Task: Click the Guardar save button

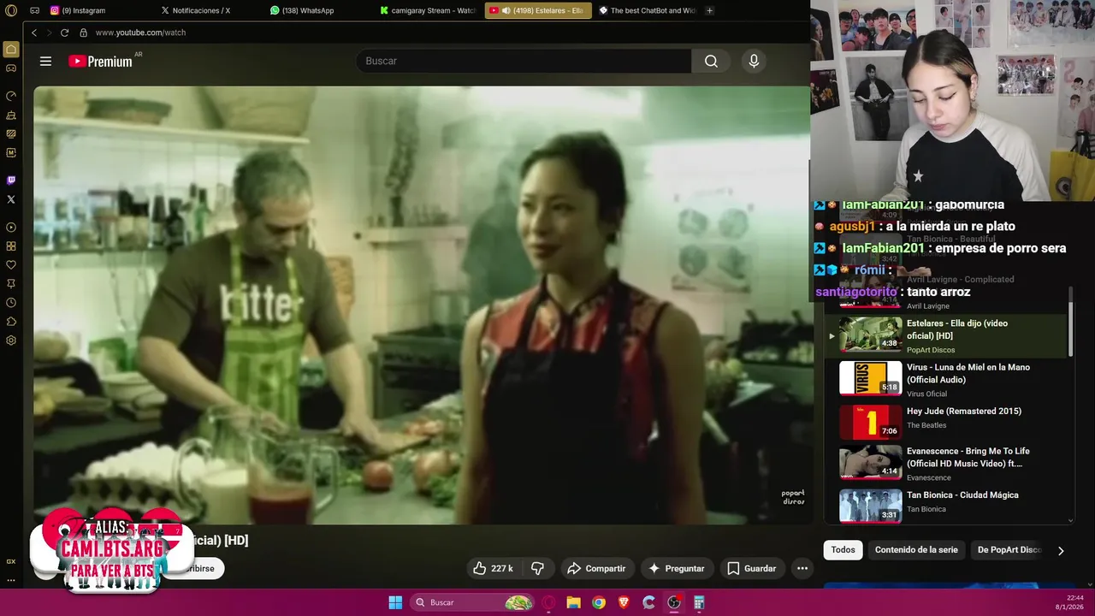Action: pos(751,568)
